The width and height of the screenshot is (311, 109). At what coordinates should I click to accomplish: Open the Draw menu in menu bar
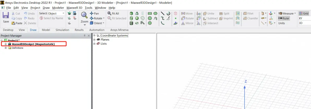tap(46, 8)
